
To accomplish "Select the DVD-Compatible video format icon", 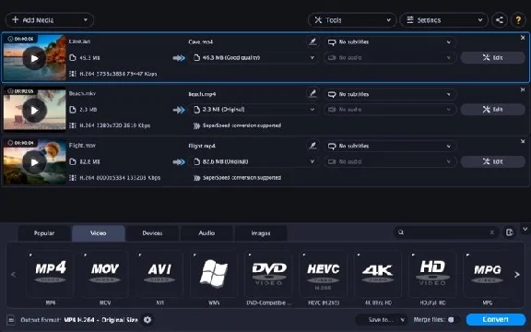I will pyautogui.click(x=268, y=274).
